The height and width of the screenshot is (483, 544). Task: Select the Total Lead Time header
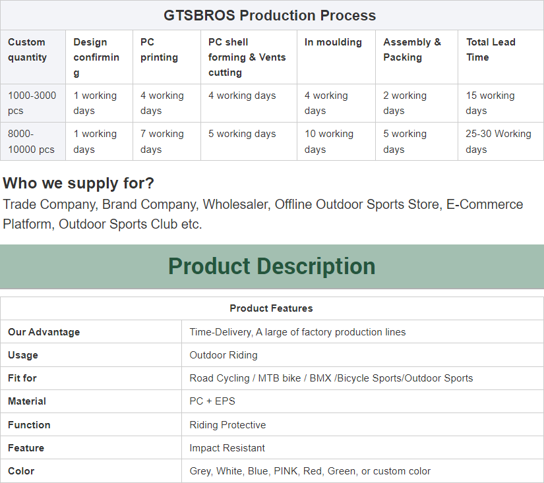point(500,57)
